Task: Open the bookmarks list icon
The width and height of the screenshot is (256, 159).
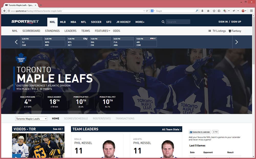Action: coord(219,11)
